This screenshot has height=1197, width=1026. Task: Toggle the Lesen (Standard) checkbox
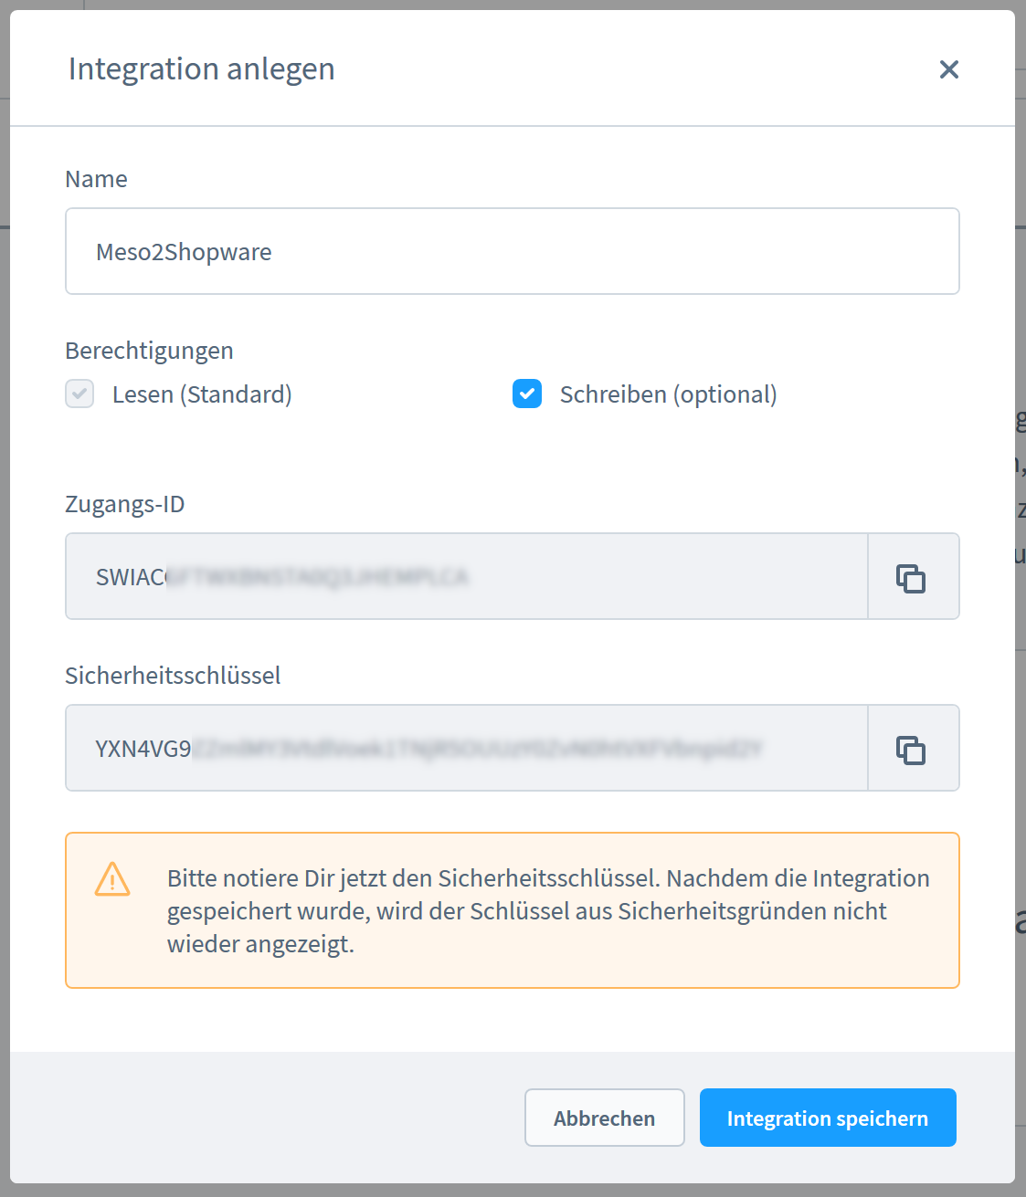pos(79,394)
